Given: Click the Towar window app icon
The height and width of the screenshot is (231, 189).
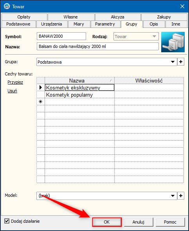Looking at the screenshot, I should [7, 6].
